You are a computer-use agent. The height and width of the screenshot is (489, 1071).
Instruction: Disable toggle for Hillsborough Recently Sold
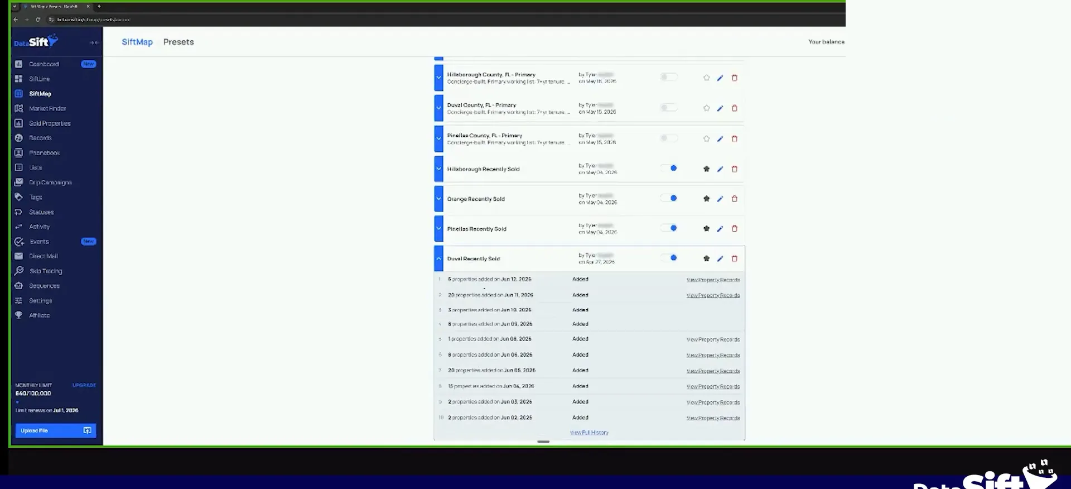click(x=669, y=168)
